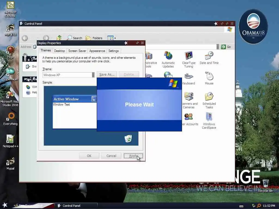This screenshot has width=279, height=209.
Task: Open Scanners and Cameras applet
Action: 189,100
